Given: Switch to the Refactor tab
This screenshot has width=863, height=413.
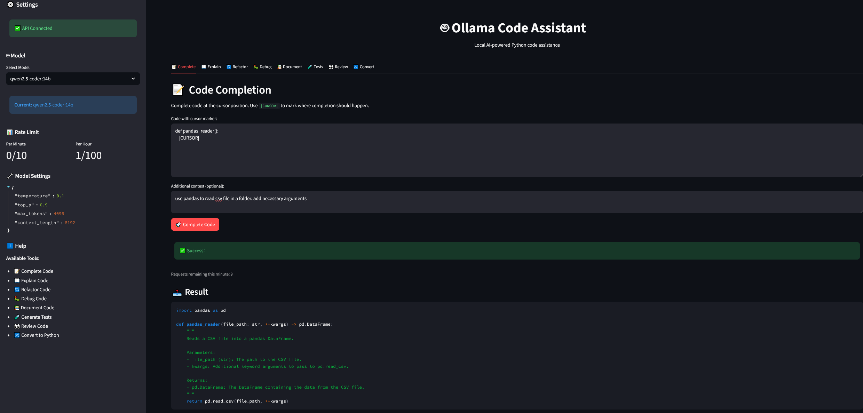Looking at the screenshot, I should 237,67.
